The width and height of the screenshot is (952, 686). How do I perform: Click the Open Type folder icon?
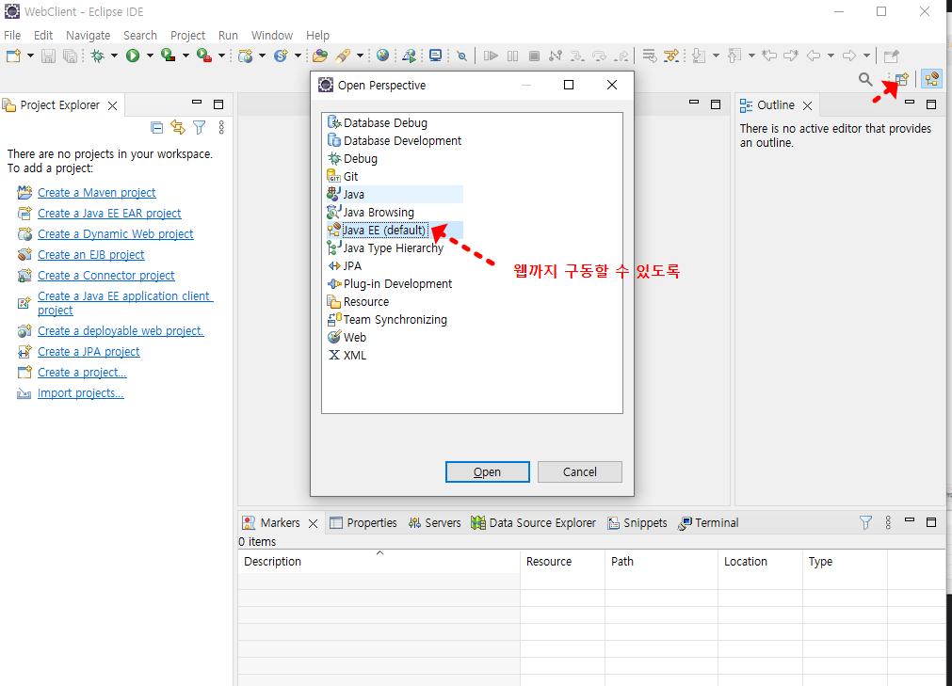[320, 56]
